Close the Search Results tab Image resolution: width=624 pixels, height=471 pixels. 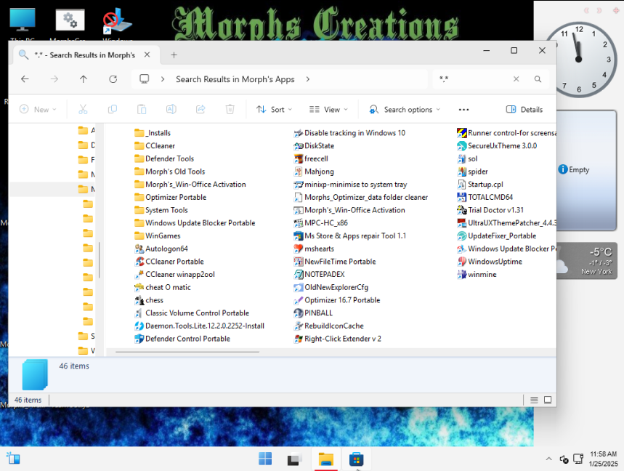(x=147, y=55)
